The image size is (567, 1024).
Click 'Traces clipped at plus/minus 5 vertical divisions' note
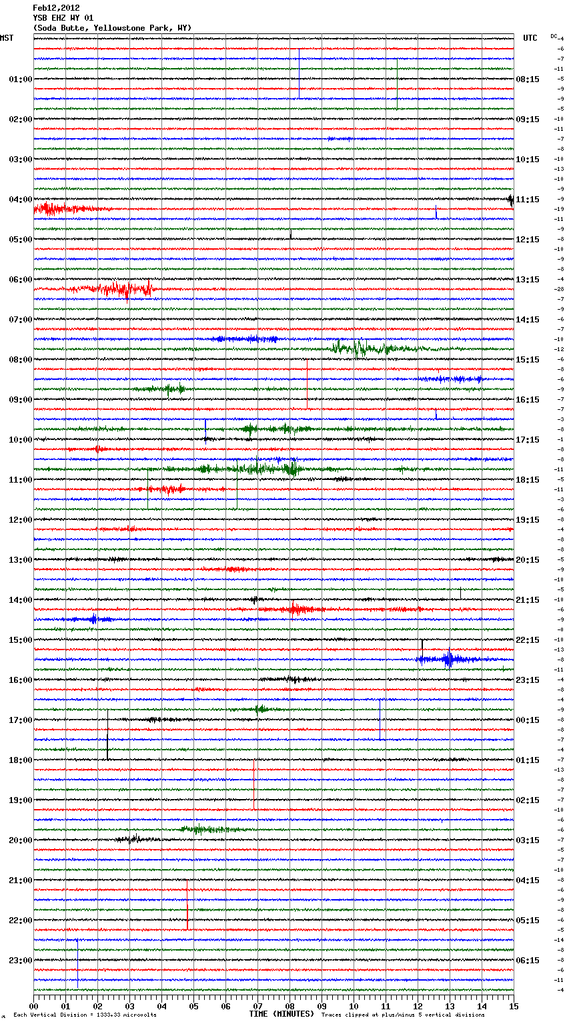[403, 1015]
